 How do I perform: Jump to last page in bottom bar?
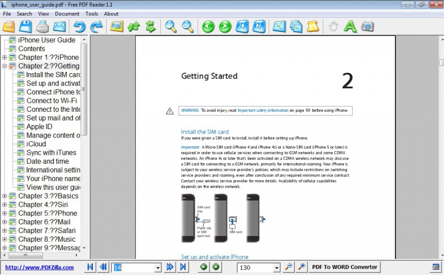click(182, 267)
